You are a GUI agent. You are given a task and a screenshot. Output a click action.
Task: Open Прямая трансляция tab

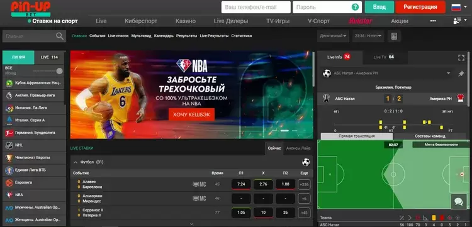click(357, 136)
